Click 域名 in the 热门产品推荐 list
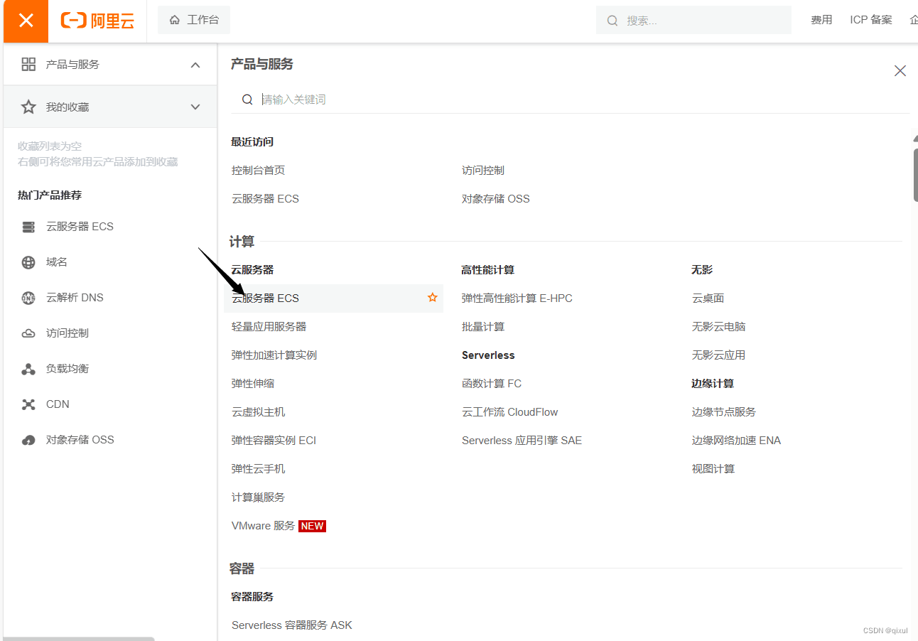The height and width of the screenshot is (641, 918). [x=57, y=262]
